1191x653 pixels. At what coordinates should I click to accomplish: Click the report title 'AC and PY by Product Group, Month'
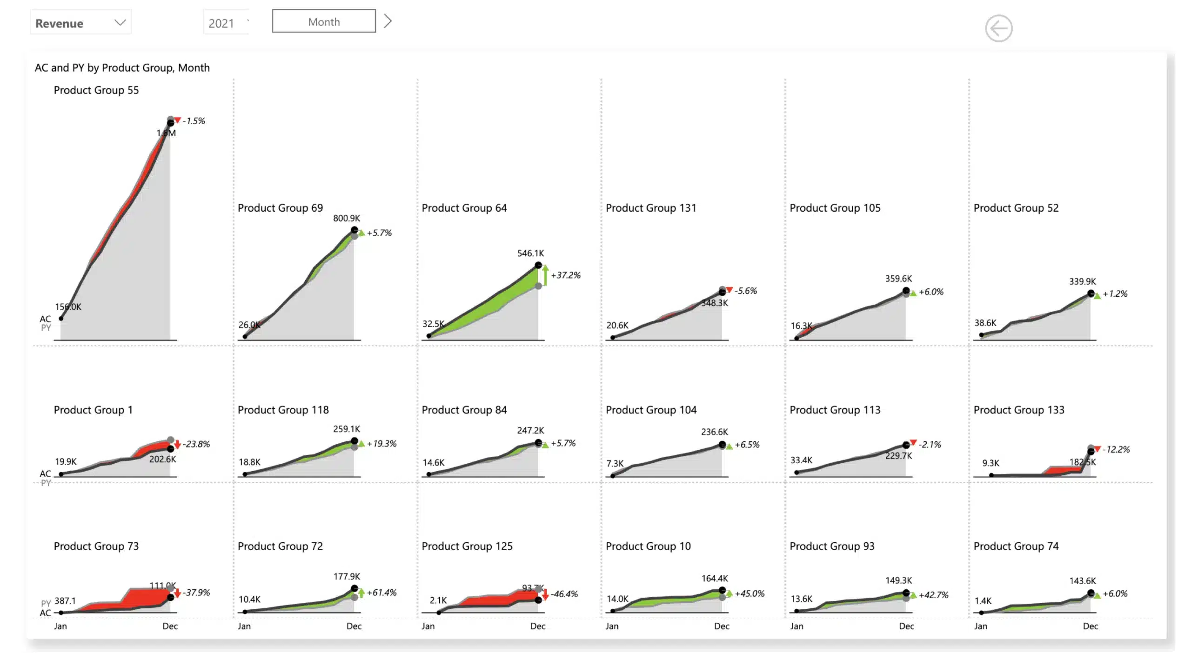122,67
